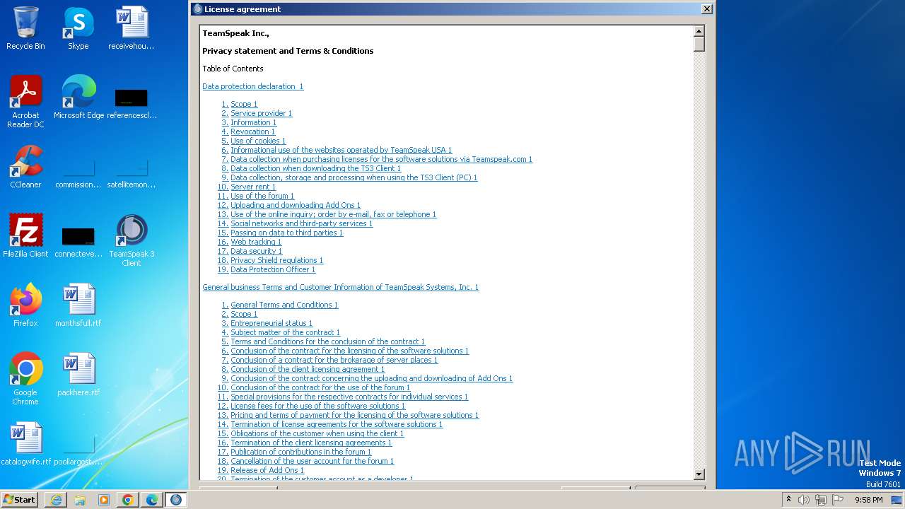
Task: Launch Skype from the desktop
Action: [78, 28]
